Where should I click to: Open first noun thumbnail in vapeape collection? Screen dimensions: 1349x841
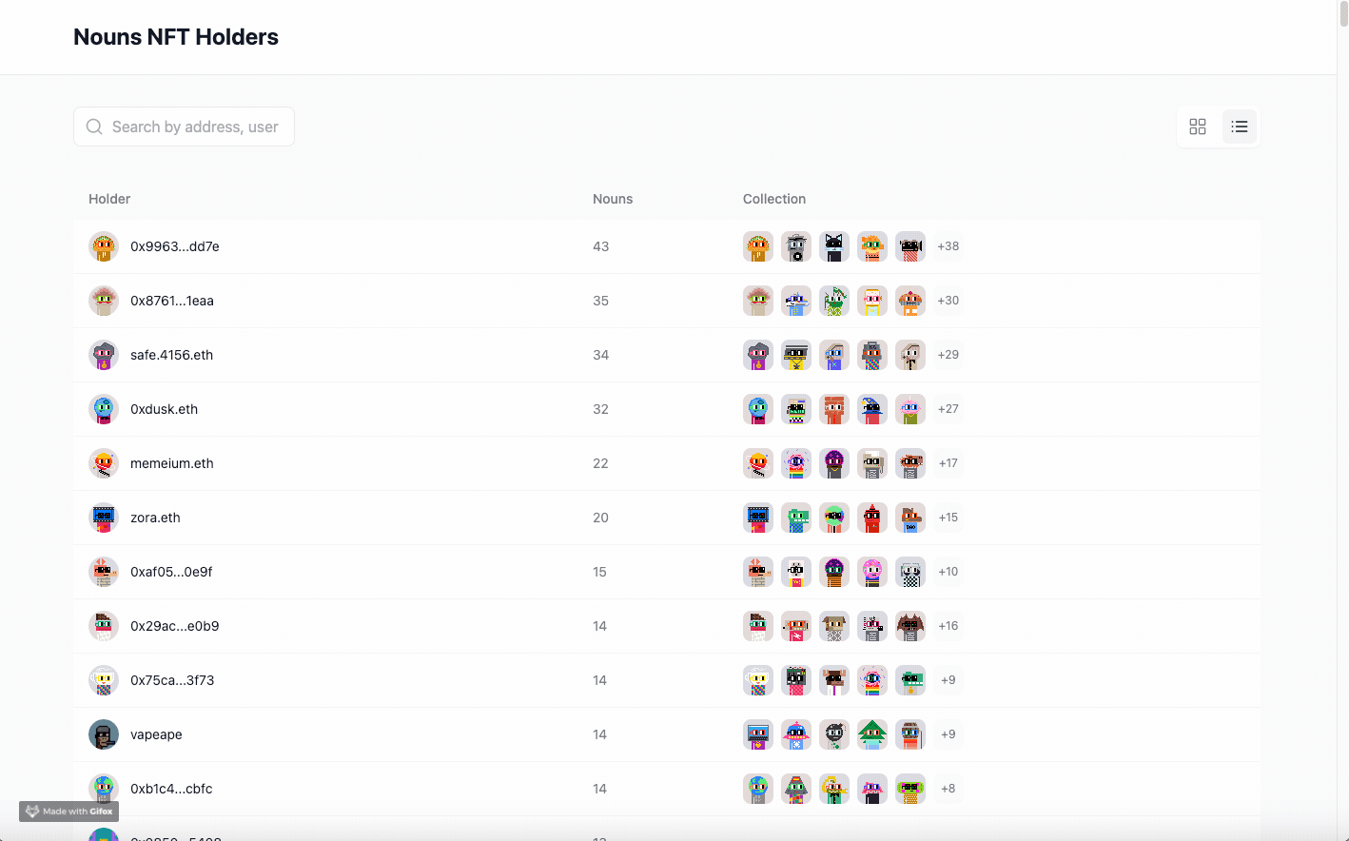click(x=758, y=734)
